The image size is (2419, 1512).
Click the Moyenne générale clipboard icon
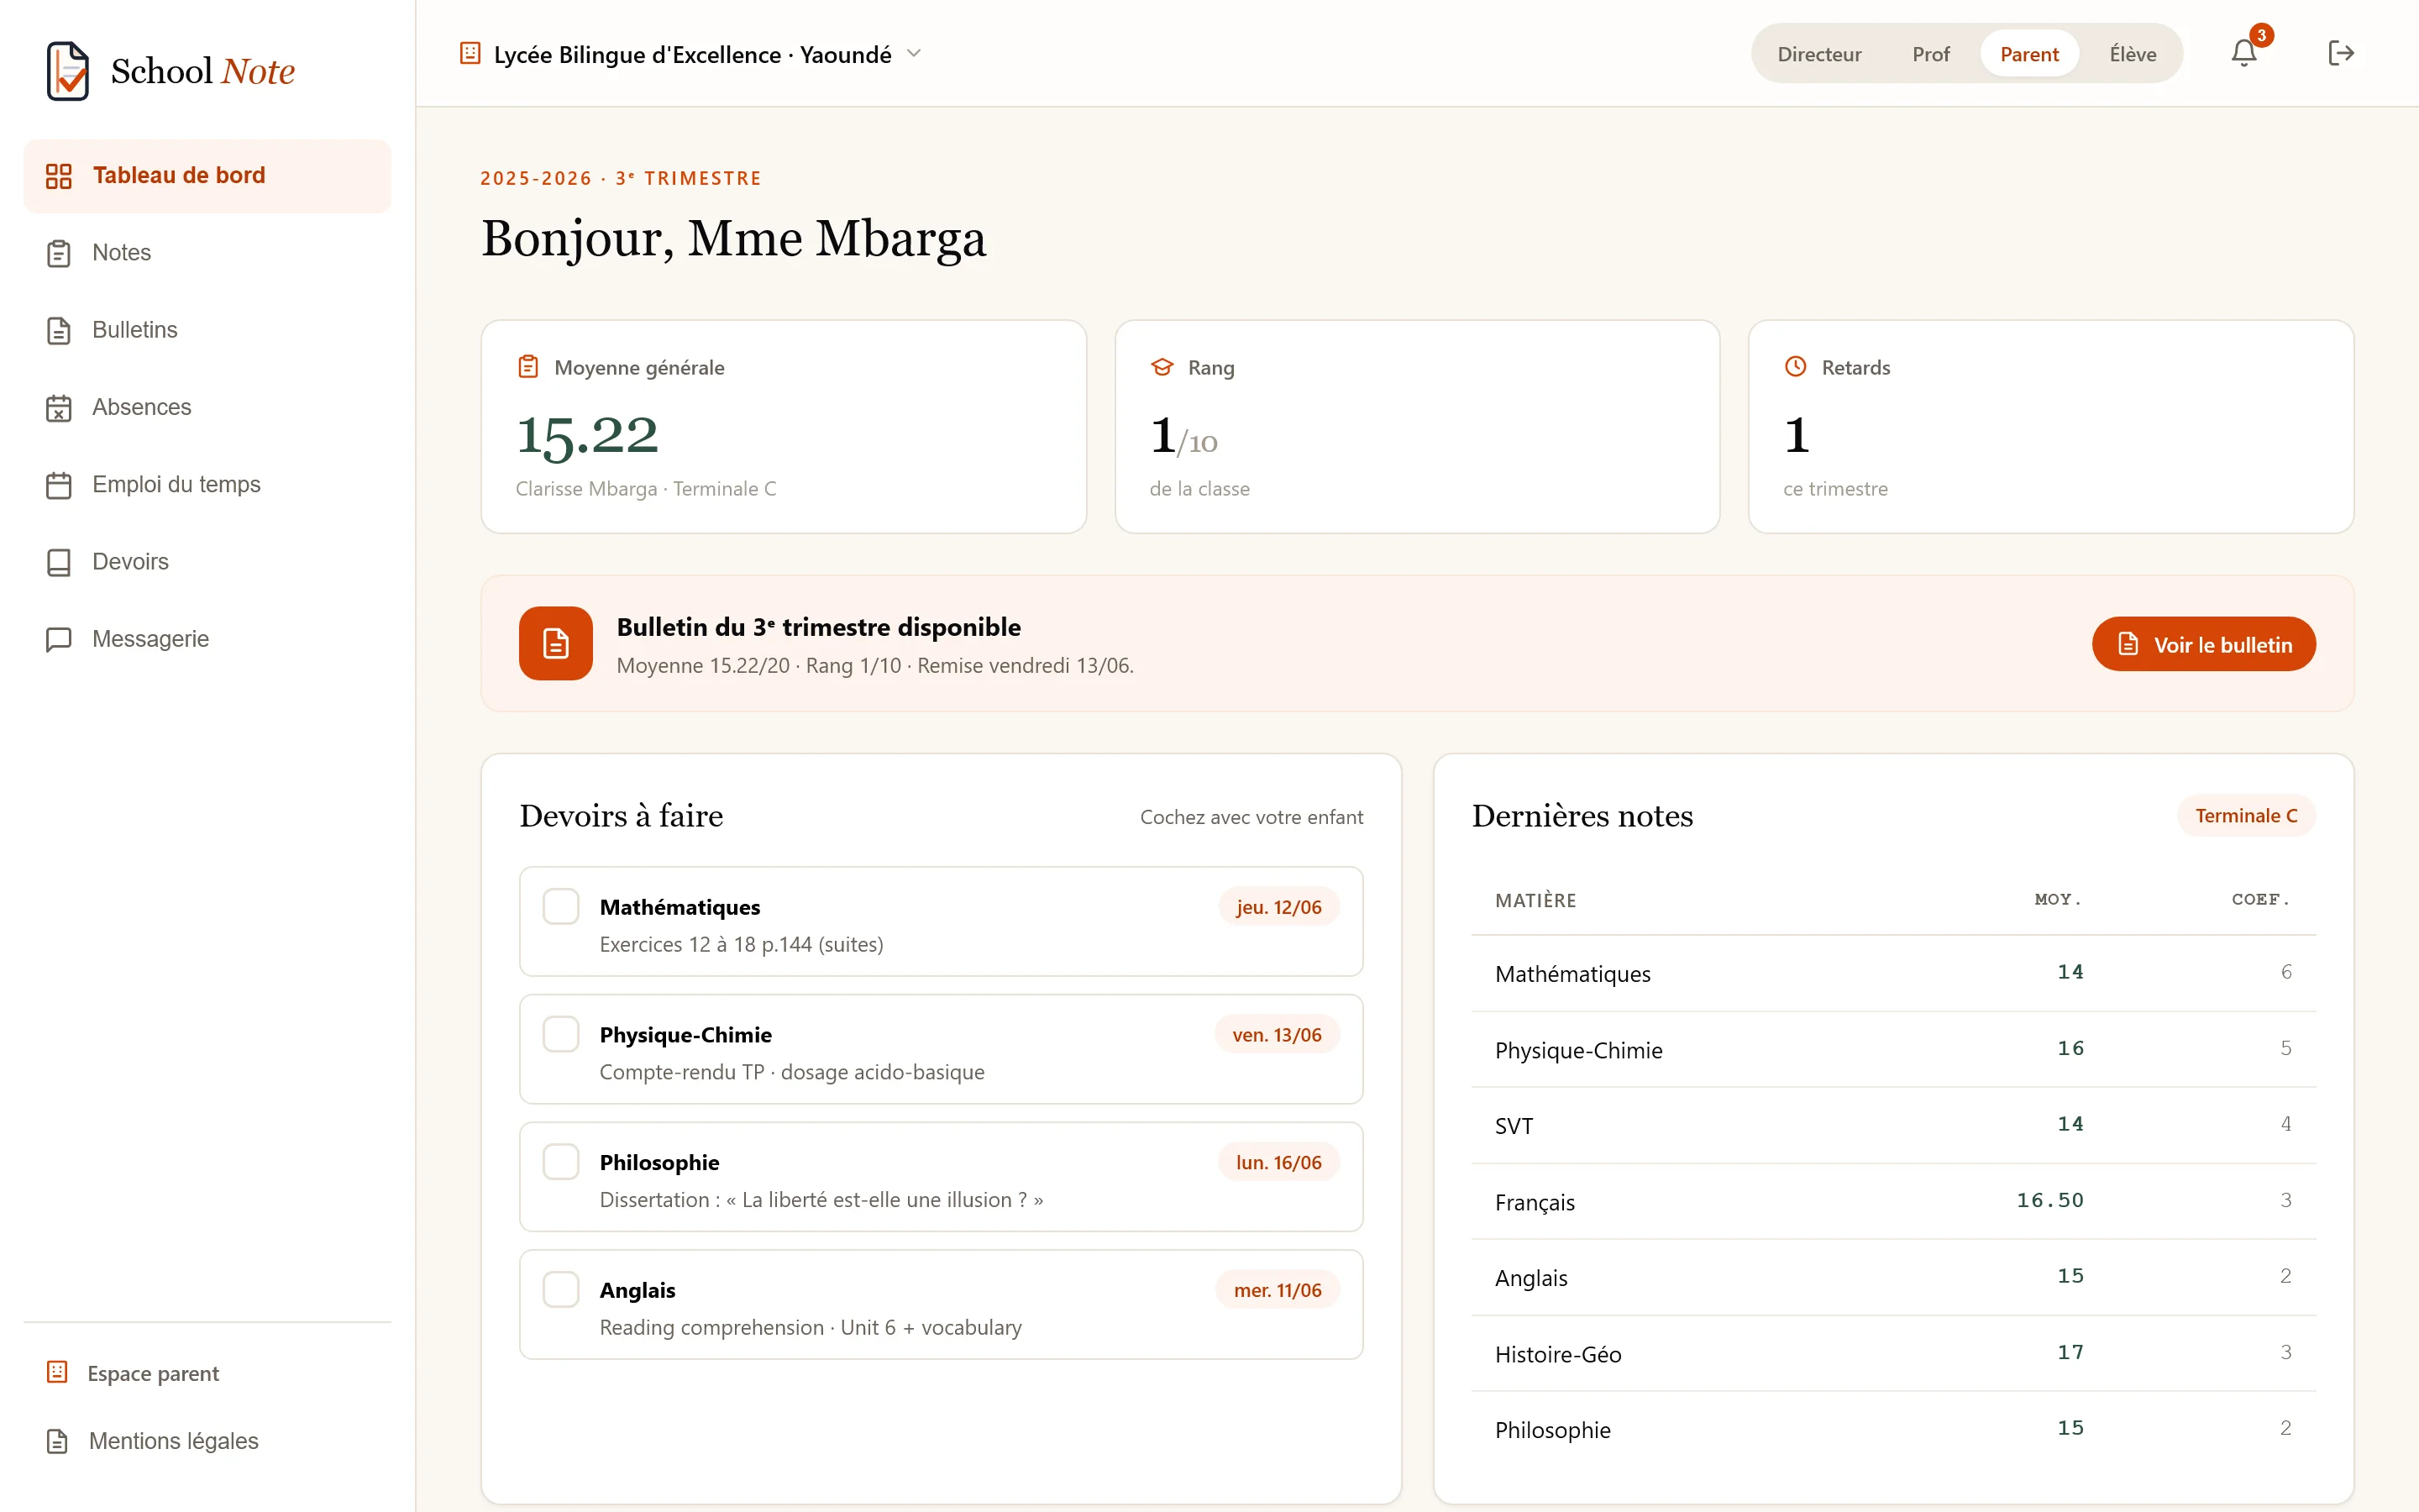527,367
